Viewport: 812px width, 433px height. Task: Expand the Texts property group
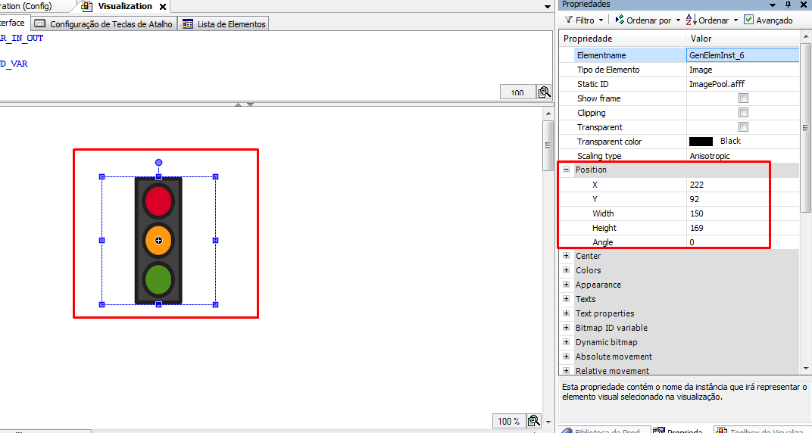(566, 299)
